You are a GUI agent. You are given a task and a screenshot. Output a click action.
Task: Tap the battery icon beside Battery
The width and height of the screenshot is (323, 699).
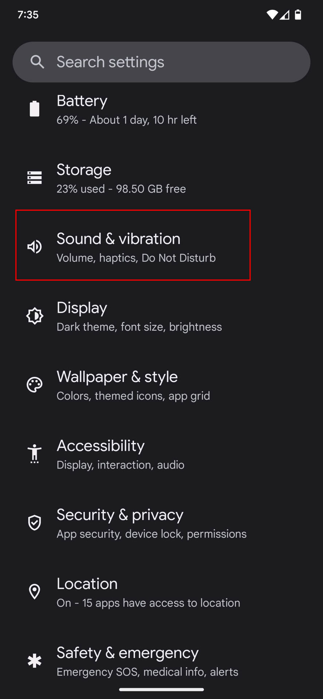tap(35, 109)
